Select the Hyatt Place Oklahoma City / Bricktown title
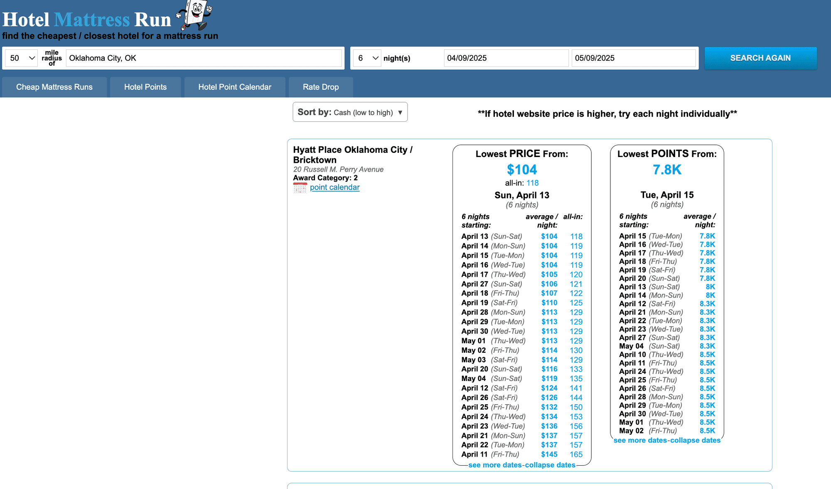 point(353,155)
